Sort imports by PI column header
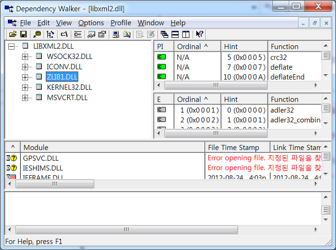The height and width of the screenshot is (250, 336). click(164, 46)
